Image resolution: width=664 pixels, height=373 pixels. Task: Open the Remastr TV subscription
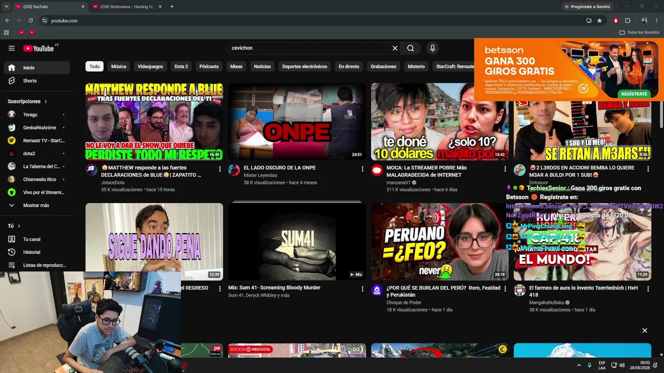(x=37, y=140)
